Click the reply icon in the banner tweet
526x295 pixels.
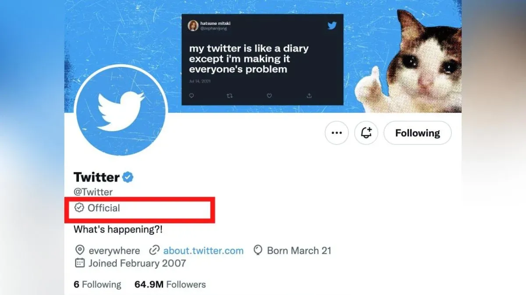pyautogui.click(x=192, y=96)
